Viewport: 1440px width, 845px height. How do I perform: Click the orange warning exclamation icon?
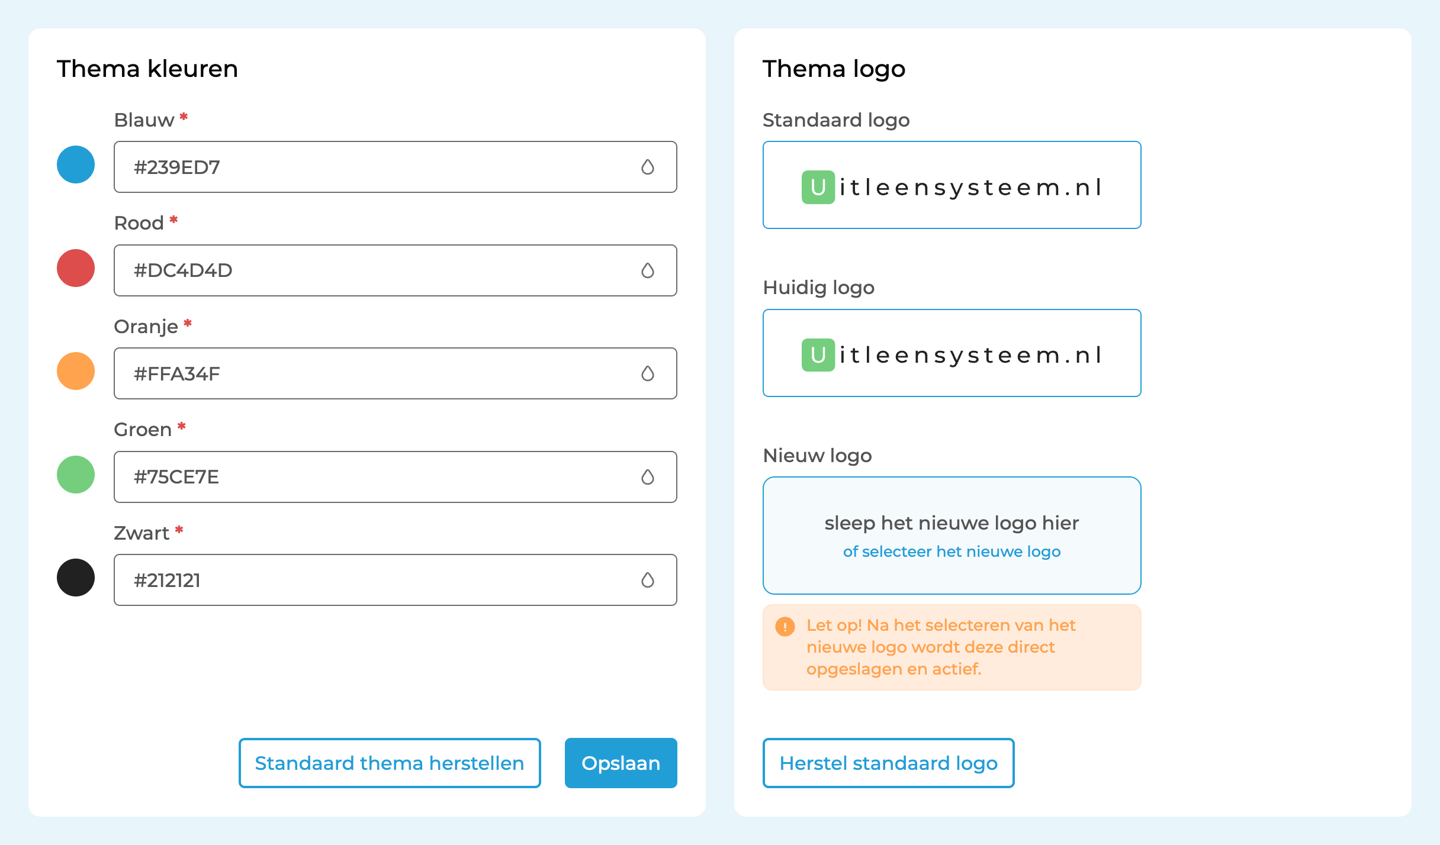pos(785,626)
